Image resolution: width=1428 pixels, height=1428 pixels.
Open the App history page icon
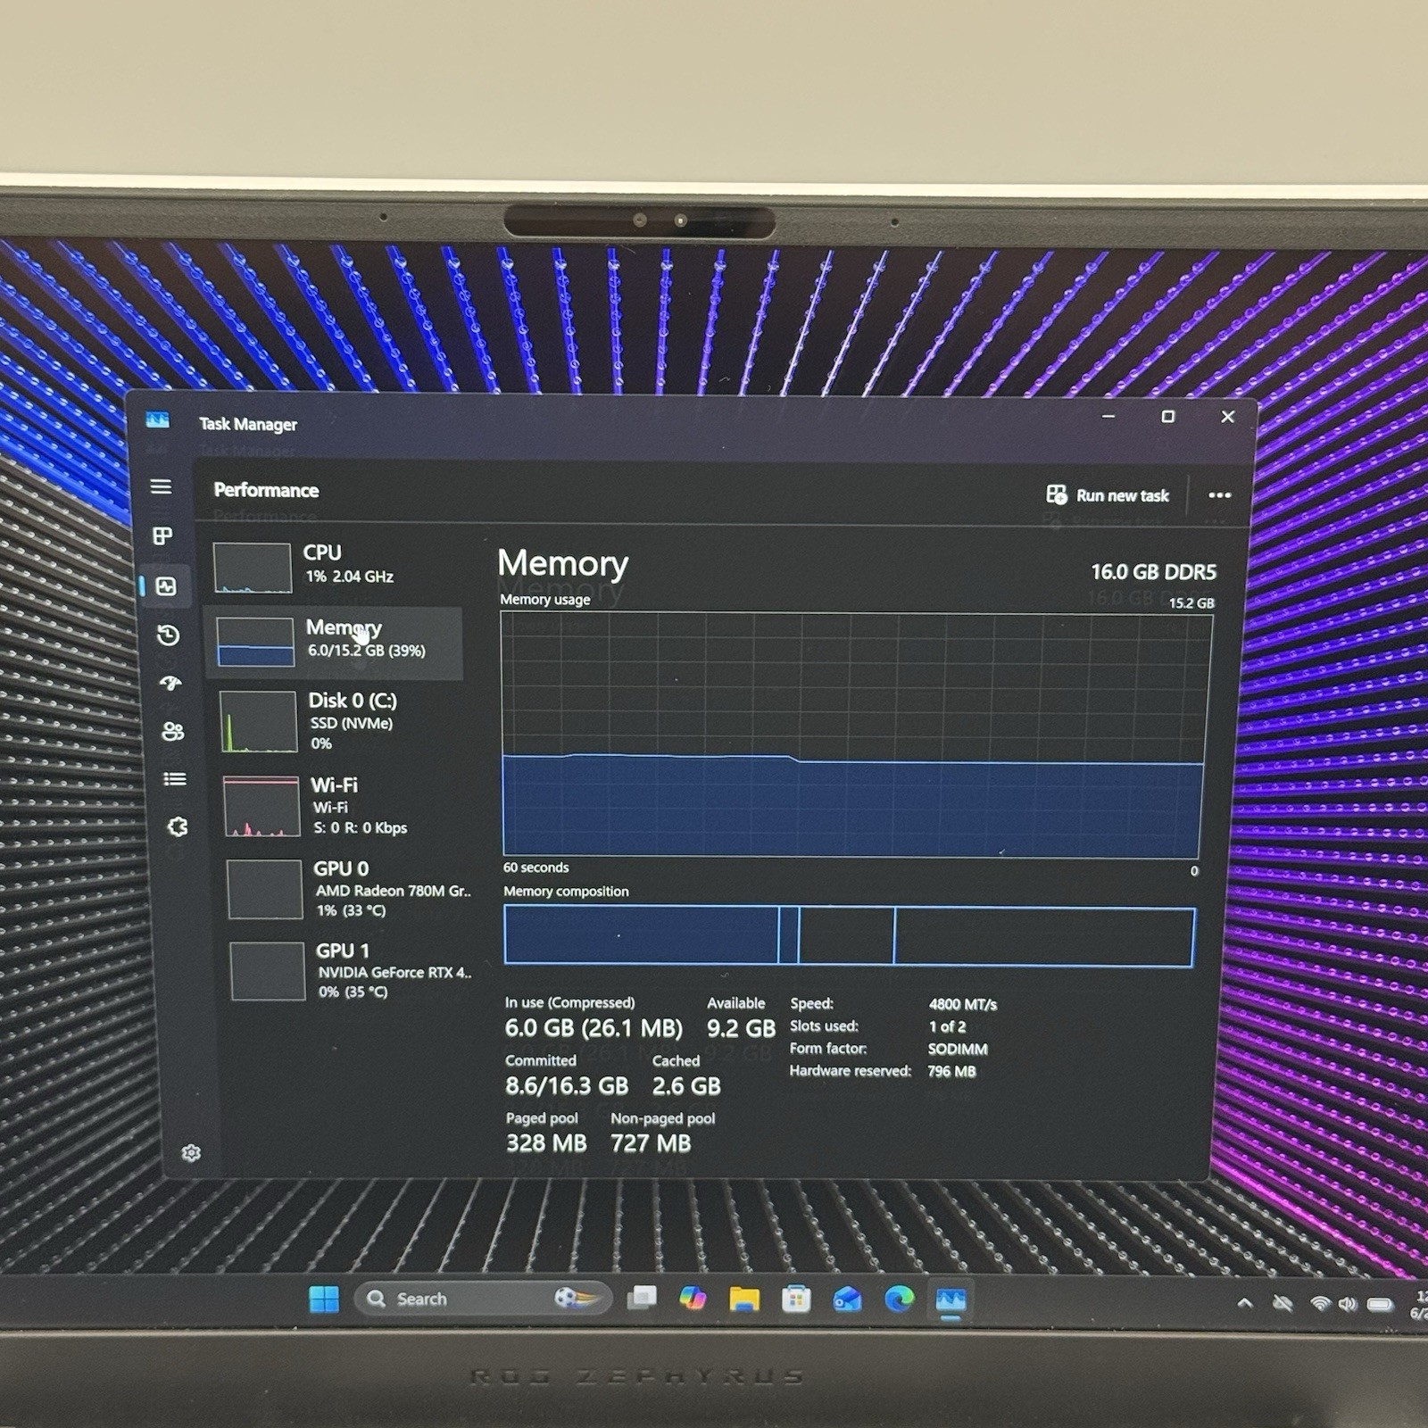[x=168, y=635]
